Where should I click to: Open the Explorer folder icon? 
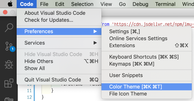point(9,99)
